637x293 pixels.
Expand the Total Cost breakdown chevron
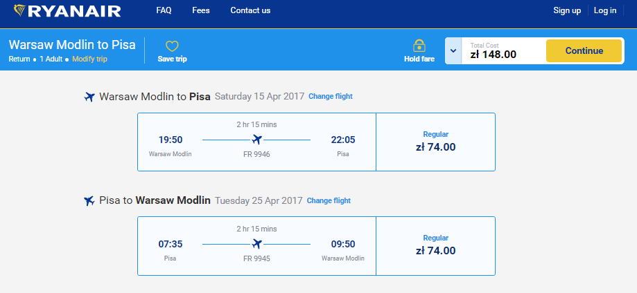453,50
